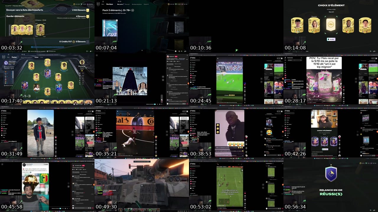Jump to the dark frame at 00:10:36
Screen dimensions: 378x212
(x=236, y=26)
